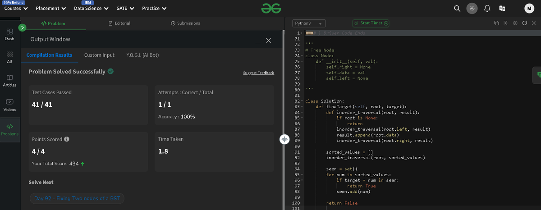Expand editor to fullscreen

[x=534, y=23]
